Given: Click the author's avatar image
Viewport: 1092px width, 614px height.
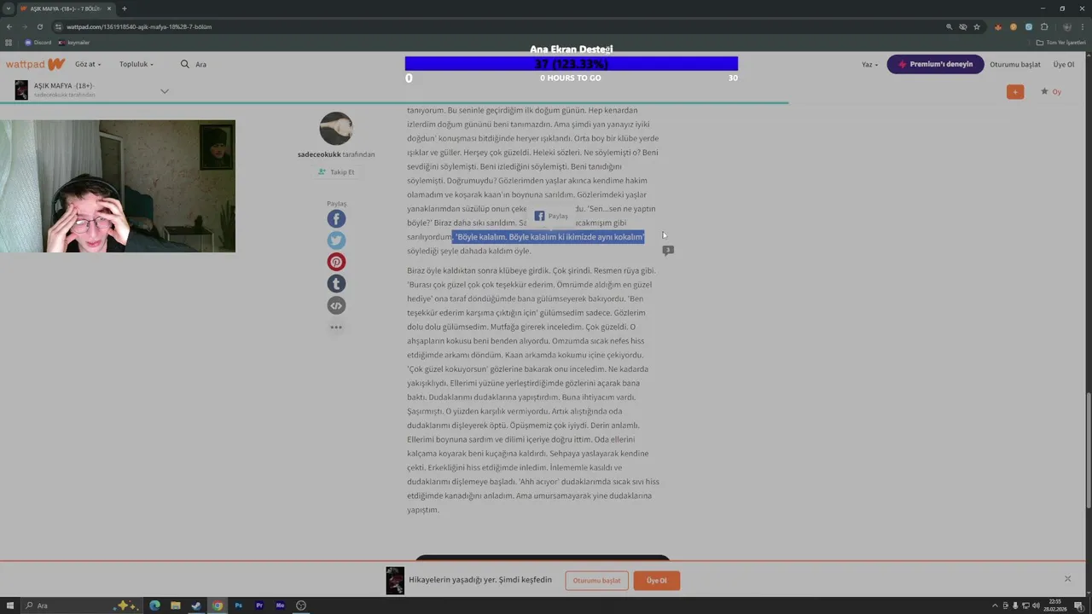Looking at the screenshot, I should [x=336, y=129].
